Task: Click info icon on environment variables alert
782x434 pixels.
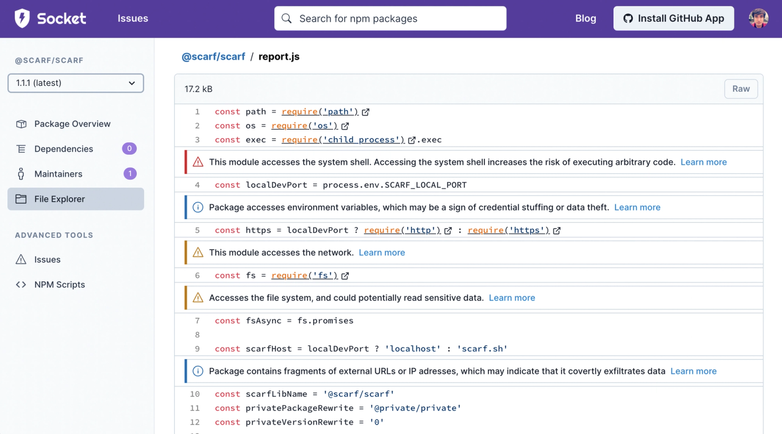Action: click(x=198, y=207)
